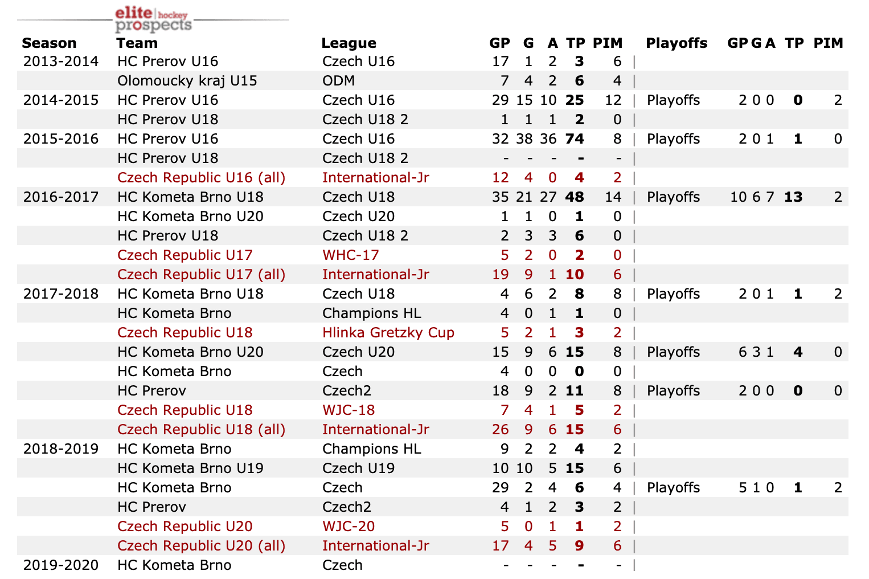The width and height of the screenshot is (869, 579).
Task: Open the WJC-20 league link
Action: tap(348, 527)
